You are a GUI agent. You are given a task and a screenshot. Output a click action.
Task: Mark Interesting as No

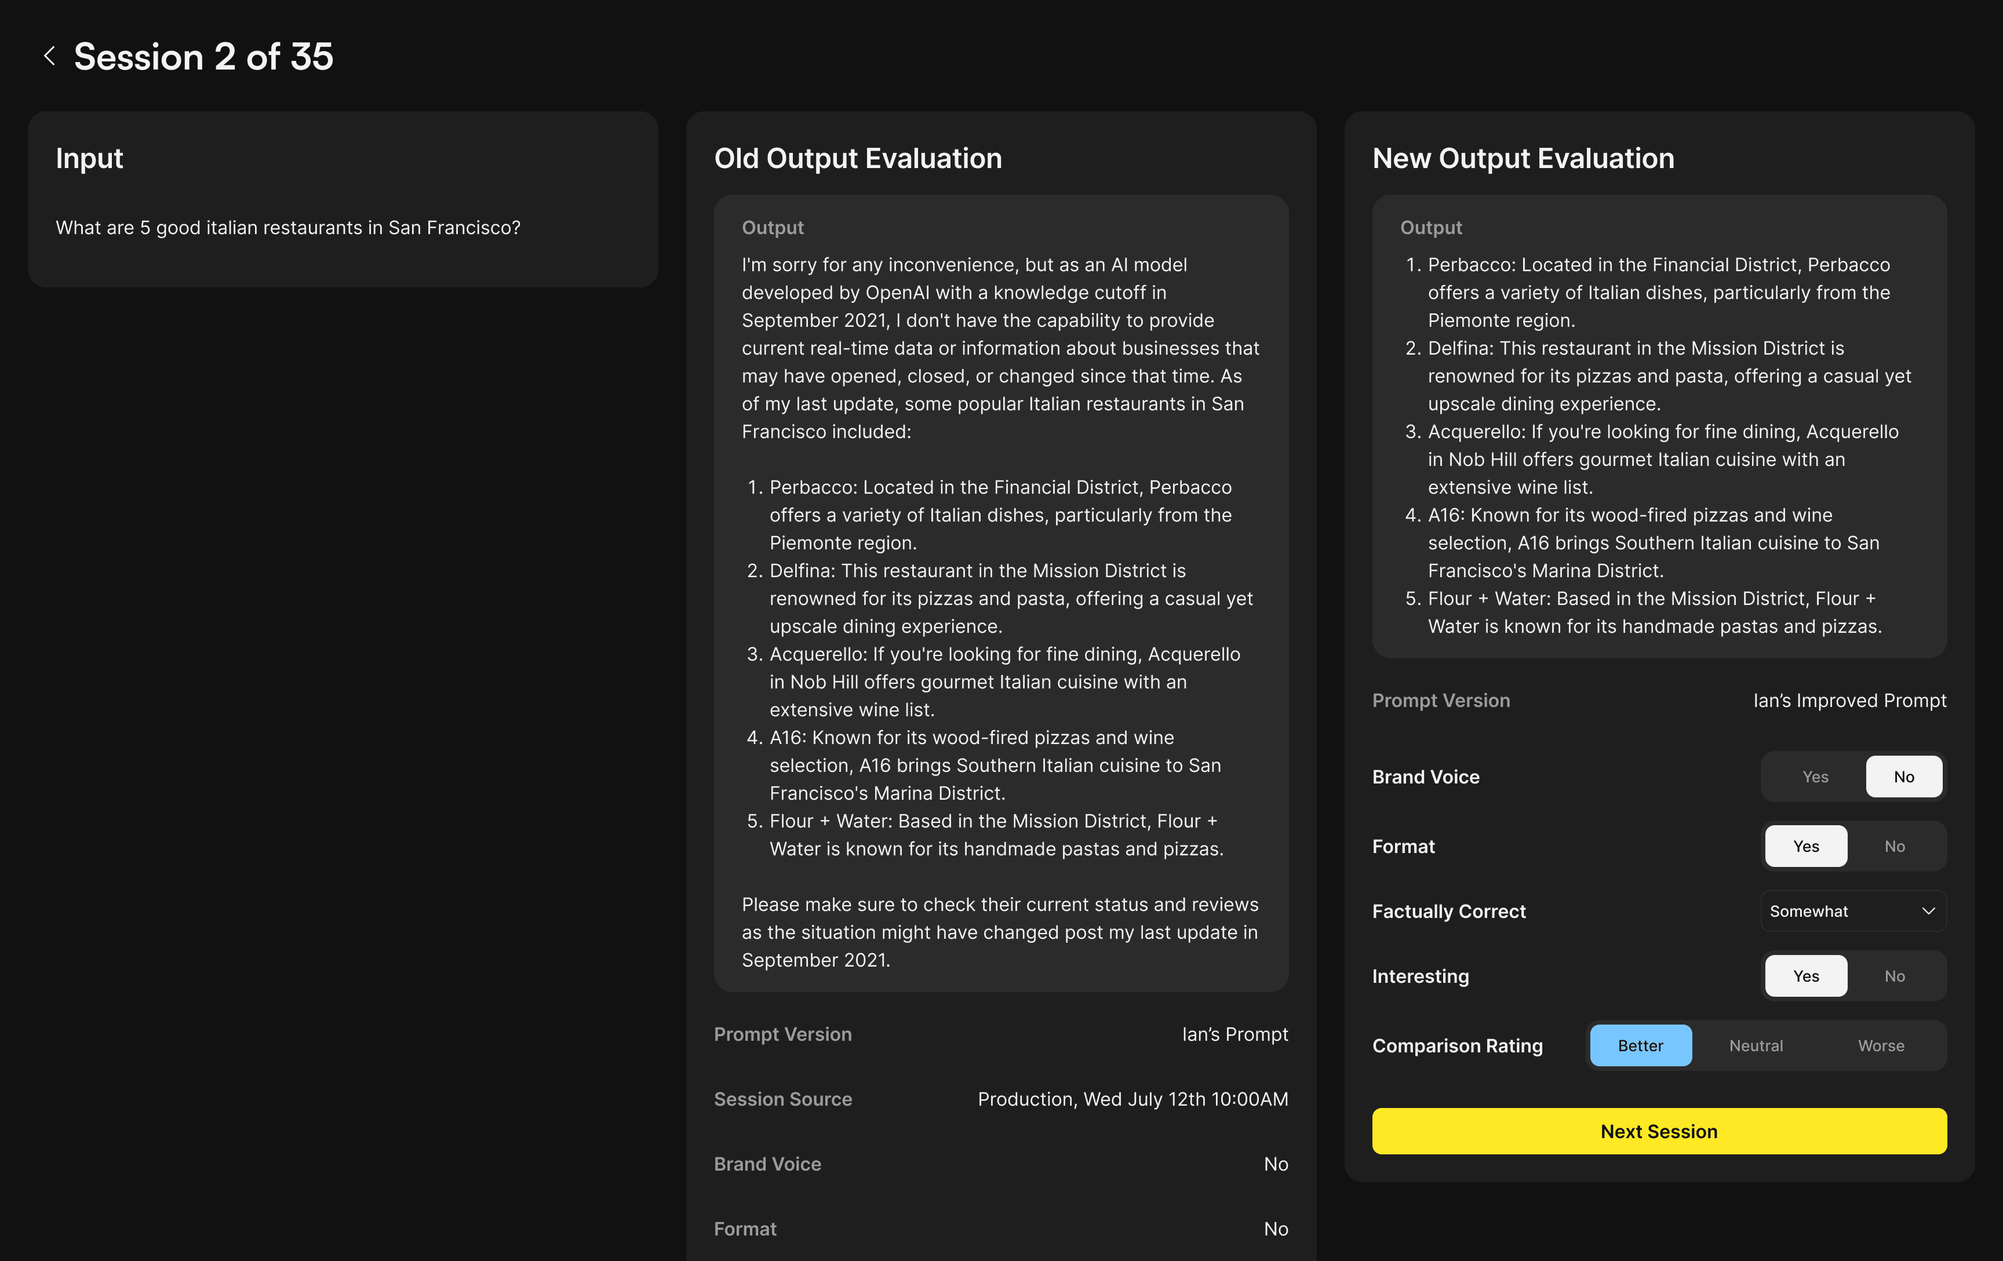(1894, 976)
